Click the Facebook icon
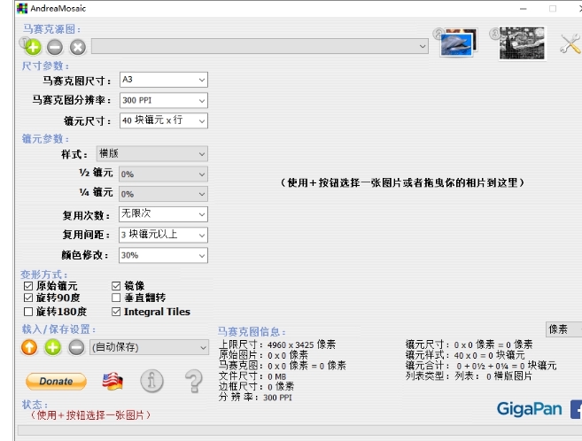The height and width of the screenshot is (441, 582). coord(576,409)
